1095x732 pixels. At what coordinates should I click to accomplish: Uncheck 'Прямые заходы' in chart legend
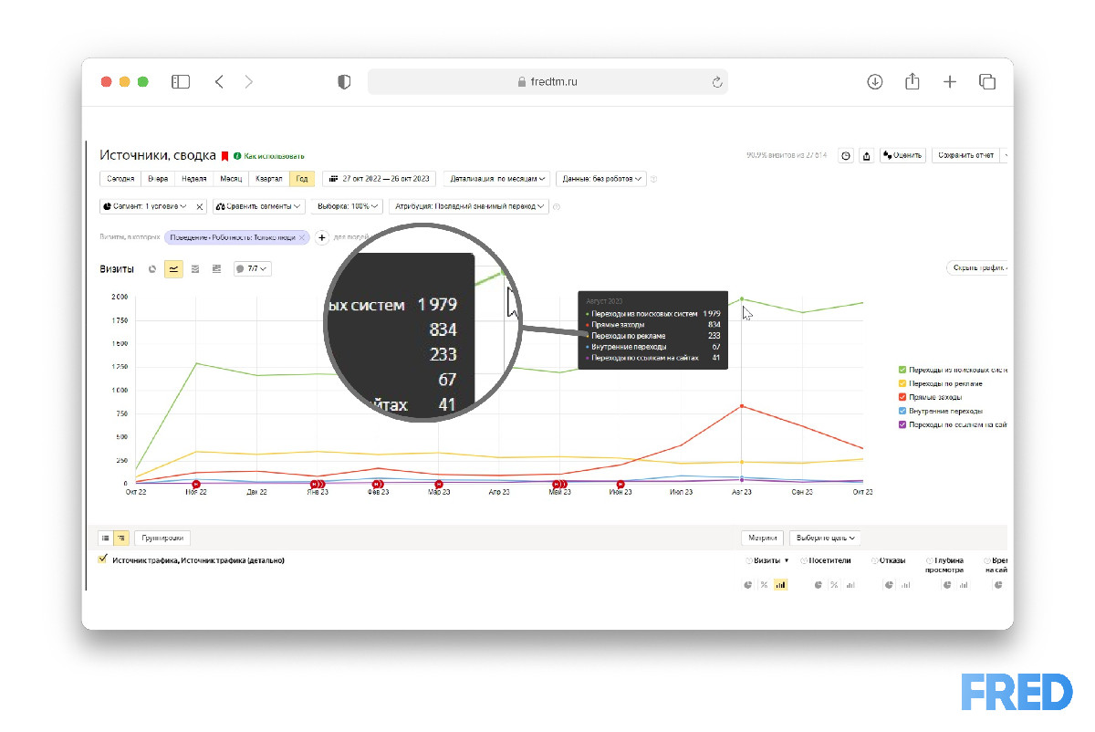pos(902,397)
